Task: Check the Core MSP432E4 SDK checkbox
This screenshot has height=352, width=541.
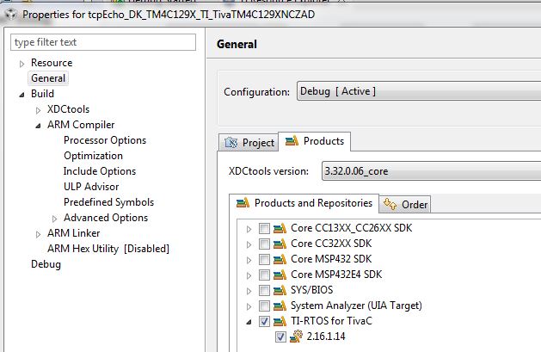Action: point(264,275)
